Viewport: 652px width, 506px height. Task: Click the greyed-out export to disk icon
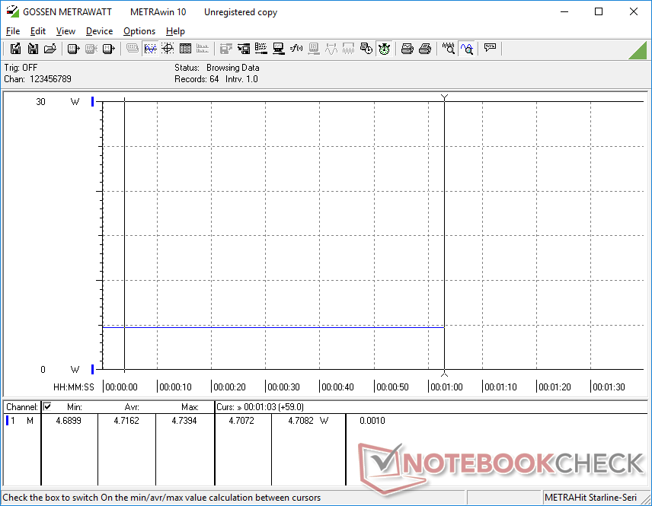point(225,49)
